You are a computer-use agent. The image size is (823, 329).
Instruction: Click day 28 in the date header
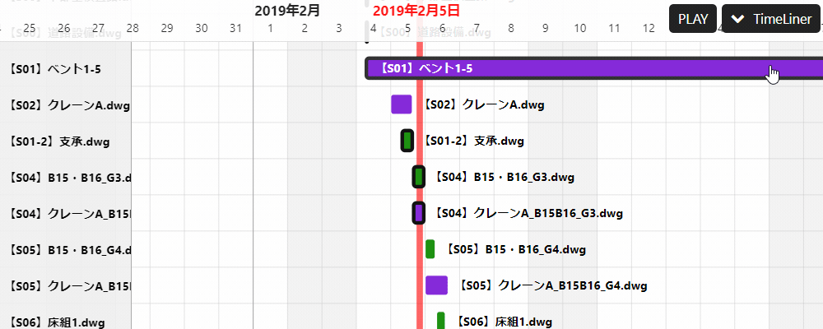[x=133, y=29]
